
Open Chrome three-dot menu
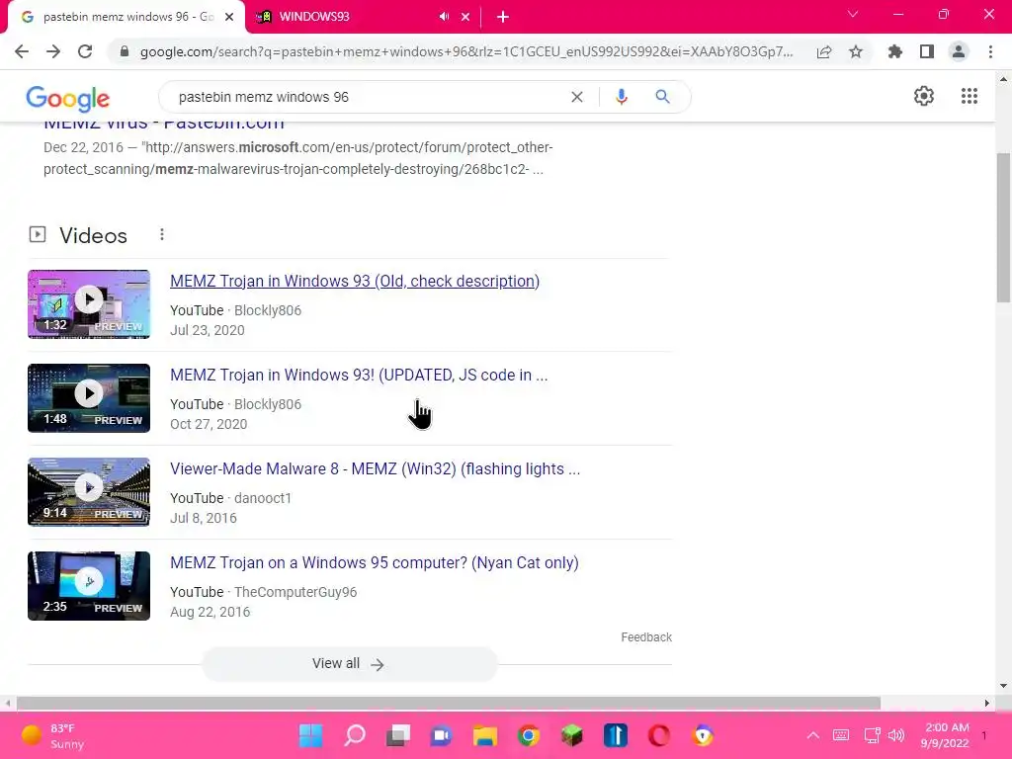(x=990, y=51)
